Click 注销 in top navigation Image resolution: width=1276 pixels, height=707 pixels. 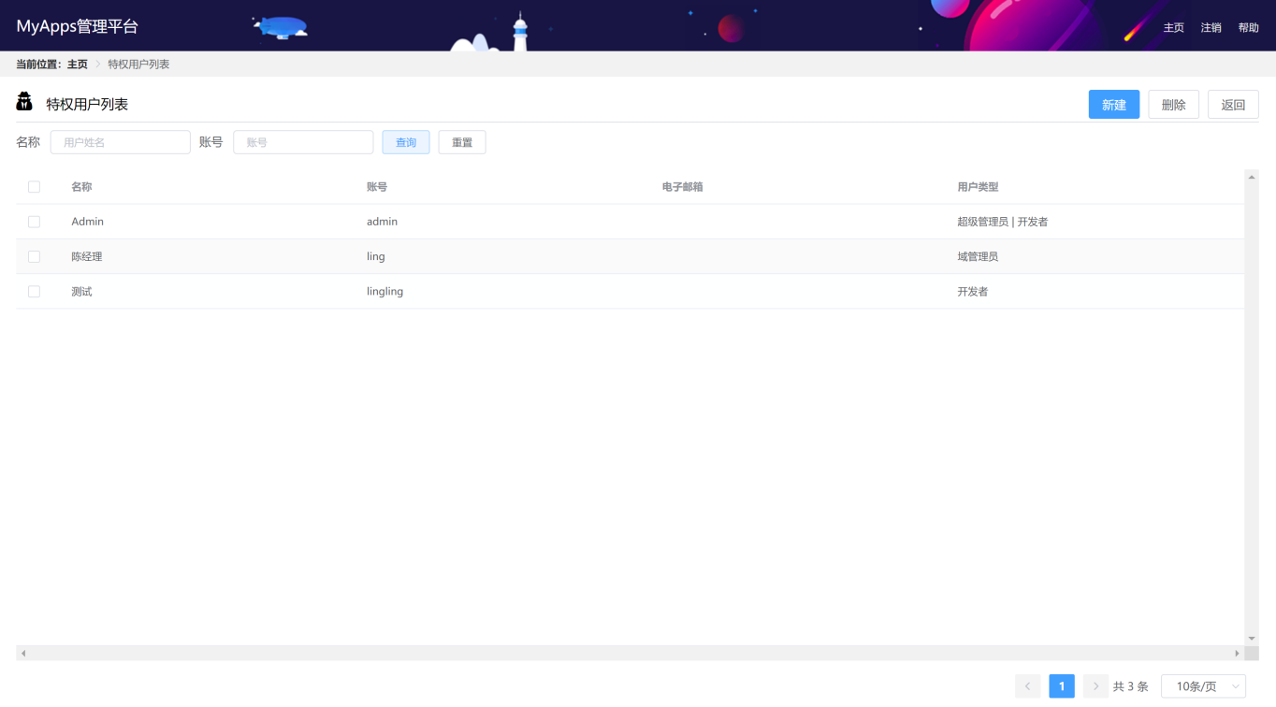1211,28
